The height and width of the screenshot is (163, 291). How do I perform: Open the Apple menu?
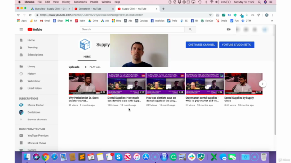click(20, 2)
